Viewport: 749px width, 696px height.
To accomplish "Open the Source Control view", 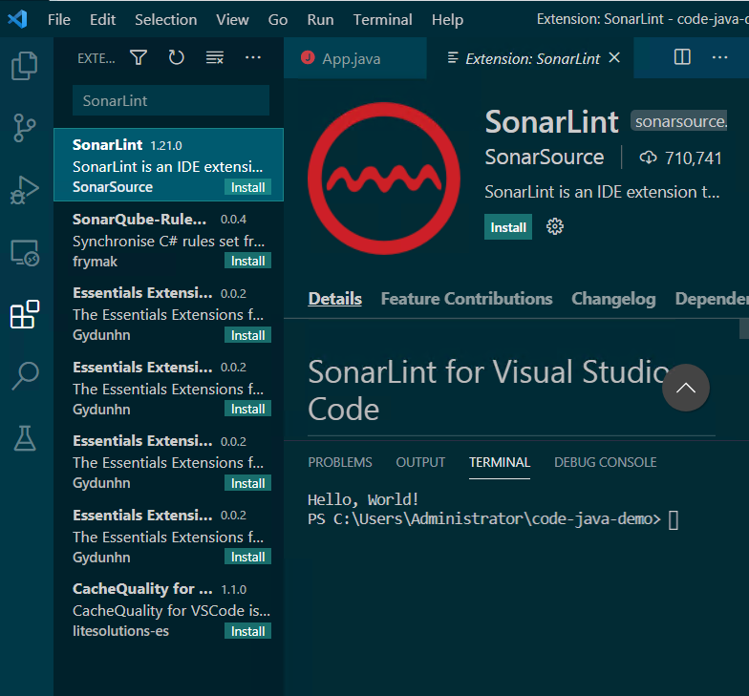I will pos(25,127).
